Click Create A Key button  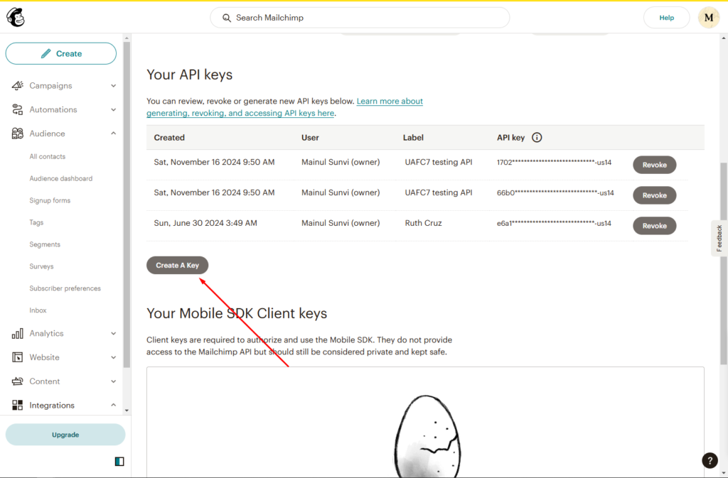(177, 265)
